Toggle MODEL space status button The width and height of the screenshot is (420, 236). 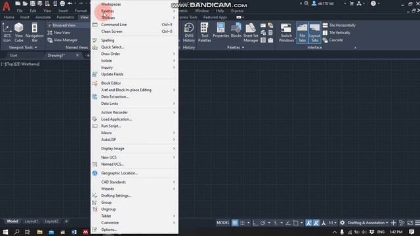tap(223, 223)
